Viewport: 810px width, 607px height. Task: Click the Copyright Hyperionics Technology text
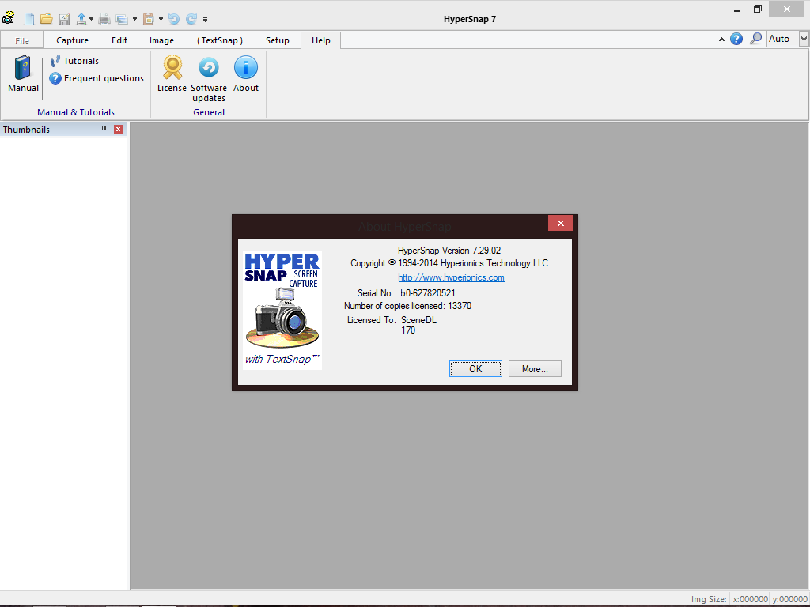(449, 263)
